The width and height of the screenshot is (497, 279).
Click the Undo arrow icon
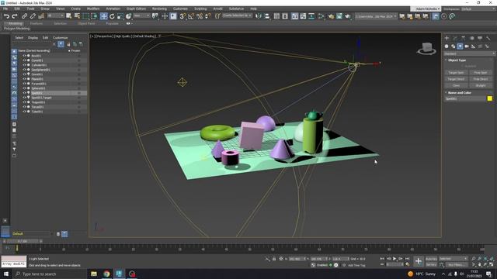(6, 16)
